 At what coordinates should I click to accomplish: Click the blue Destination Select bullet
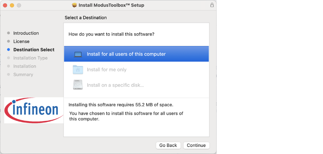click(8, 50)
